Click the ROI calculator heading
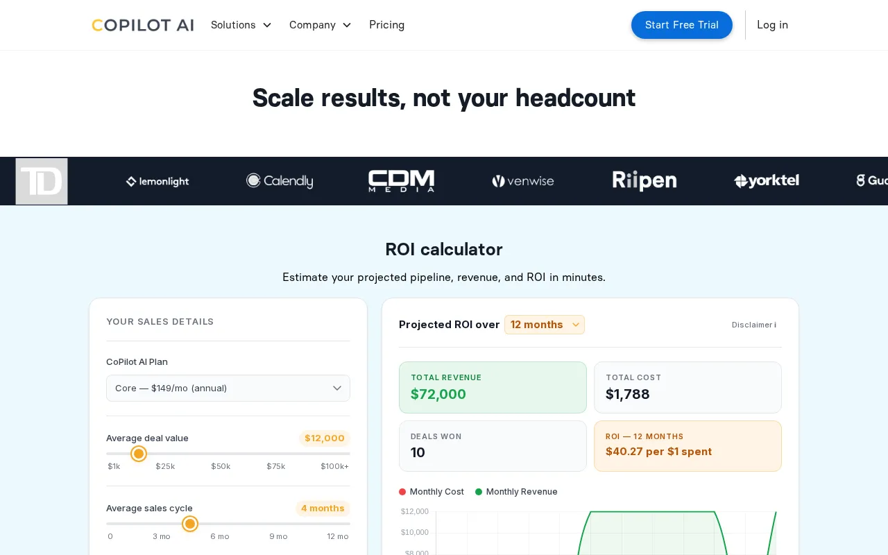 [444, 249]
